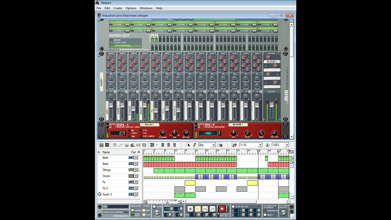This screenshot has height=220, width=391.
Task: Show the Drum lane icon
Action: [126, 145]
